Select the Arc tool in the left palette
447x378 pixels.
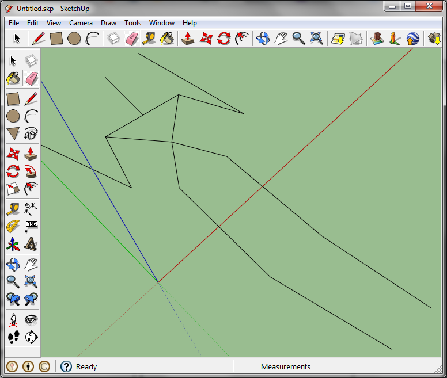(x=31, y=116)
